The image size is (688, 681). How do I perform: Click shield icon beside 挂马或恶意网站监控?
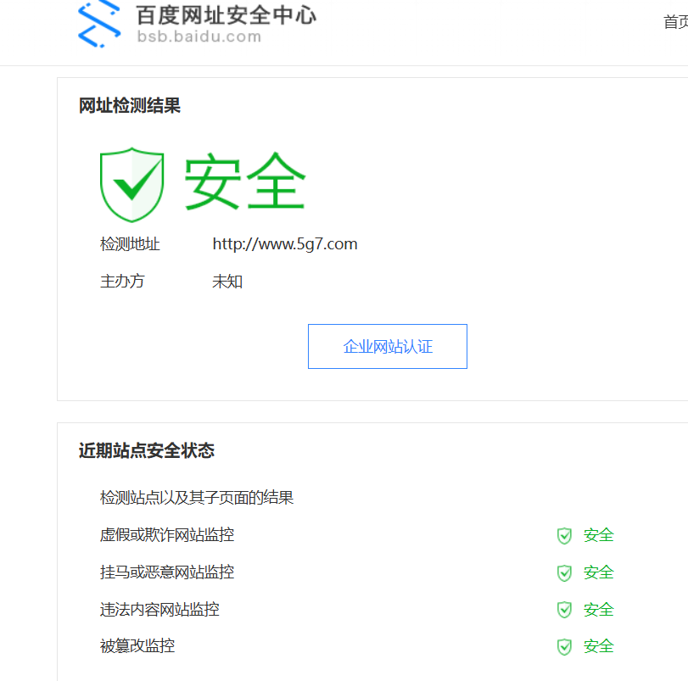click(x=564, y=572)
